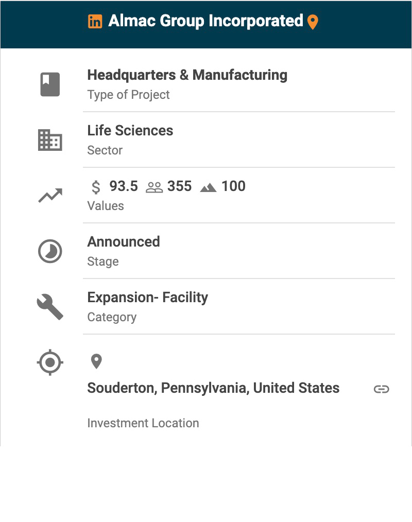Click the people jobs icon
This screenshot has width=412, height=522.
point(154,187)
